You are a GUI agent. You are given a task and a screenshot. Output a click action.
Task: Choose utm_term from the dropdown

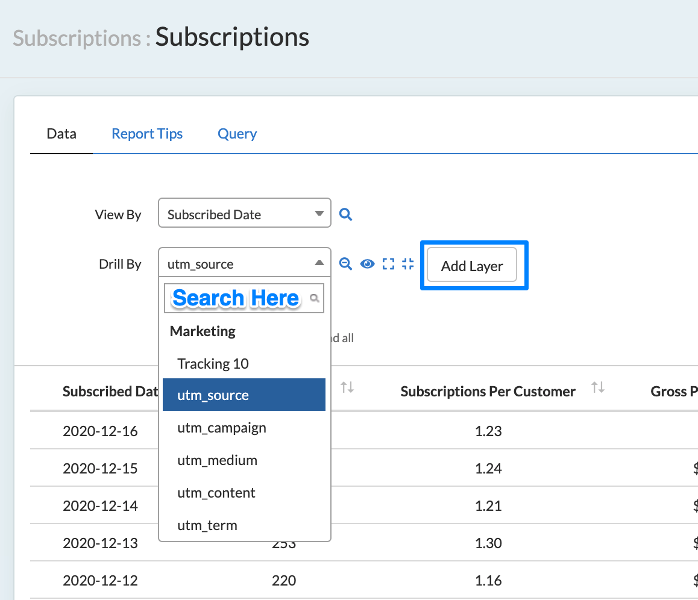pos(207,525)
